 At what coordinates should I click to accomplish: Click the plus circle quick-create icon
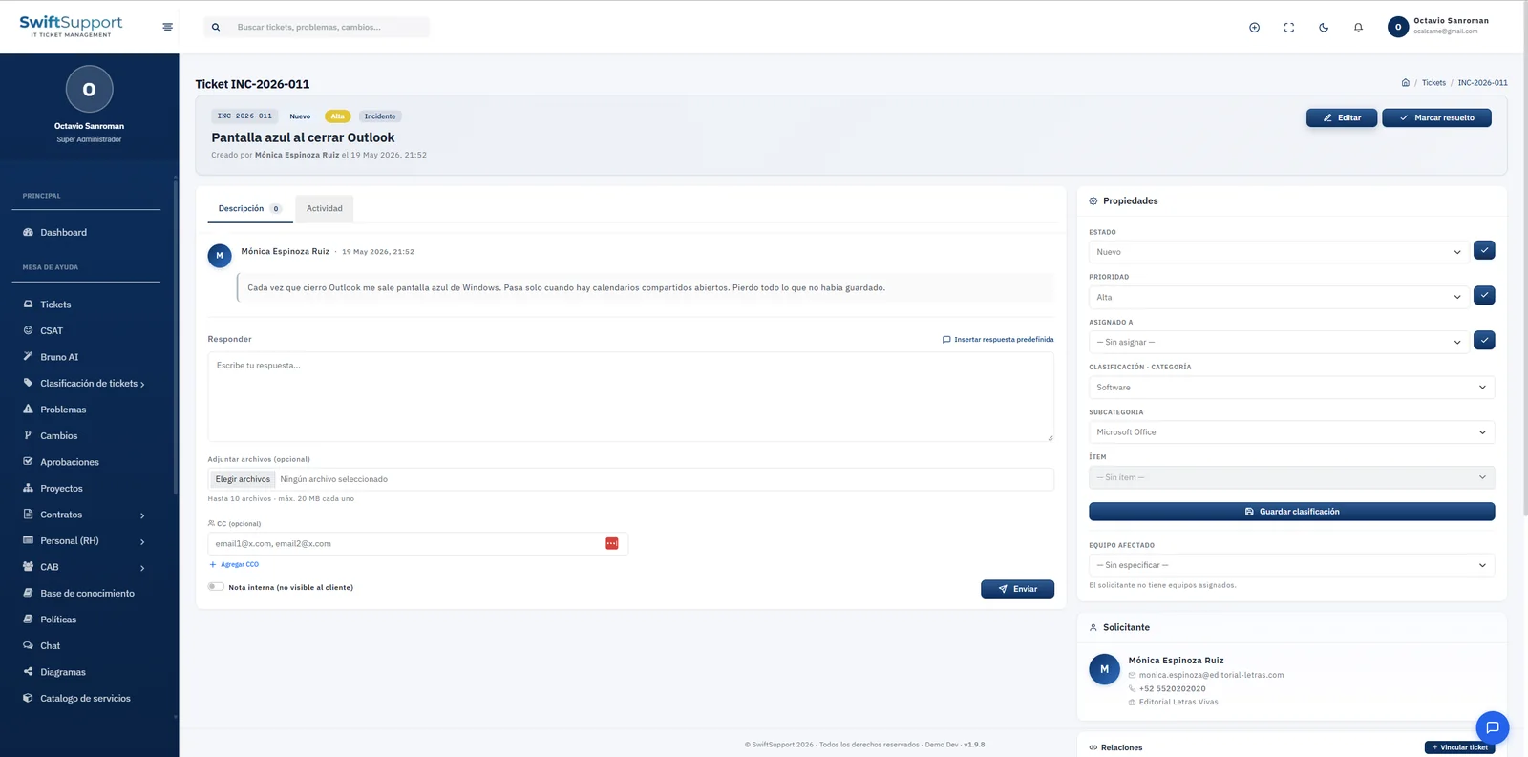click(x=1255, y=28)
